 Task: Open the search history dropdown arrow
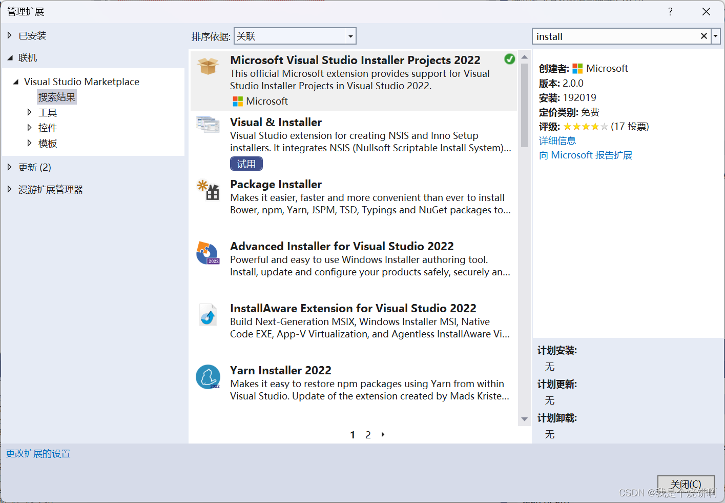tap(716, 36)
